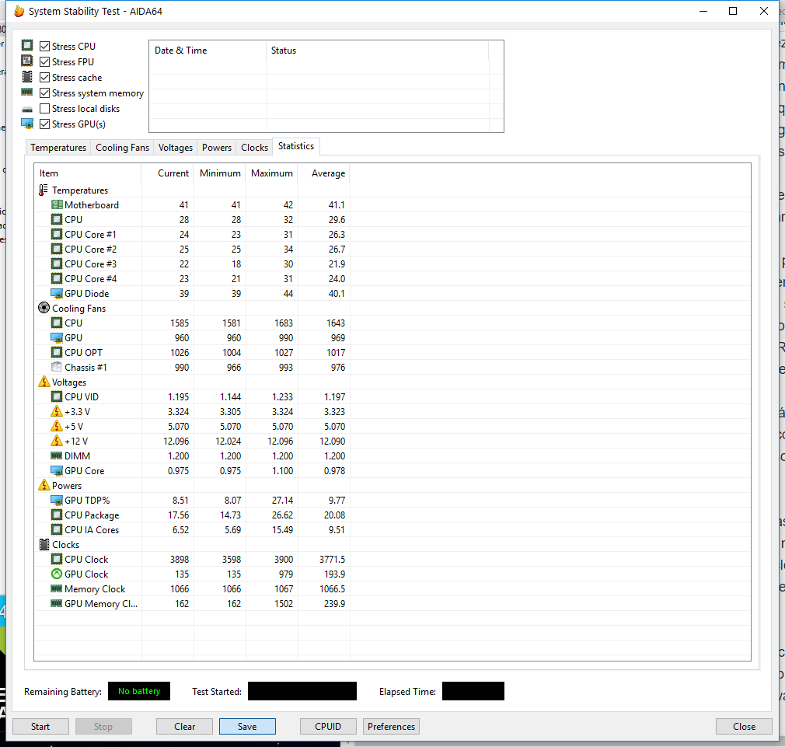Click the CPU Package power icon
This screenshot has height=747, width=785.
pyautogui.click(x=57, y=515)
